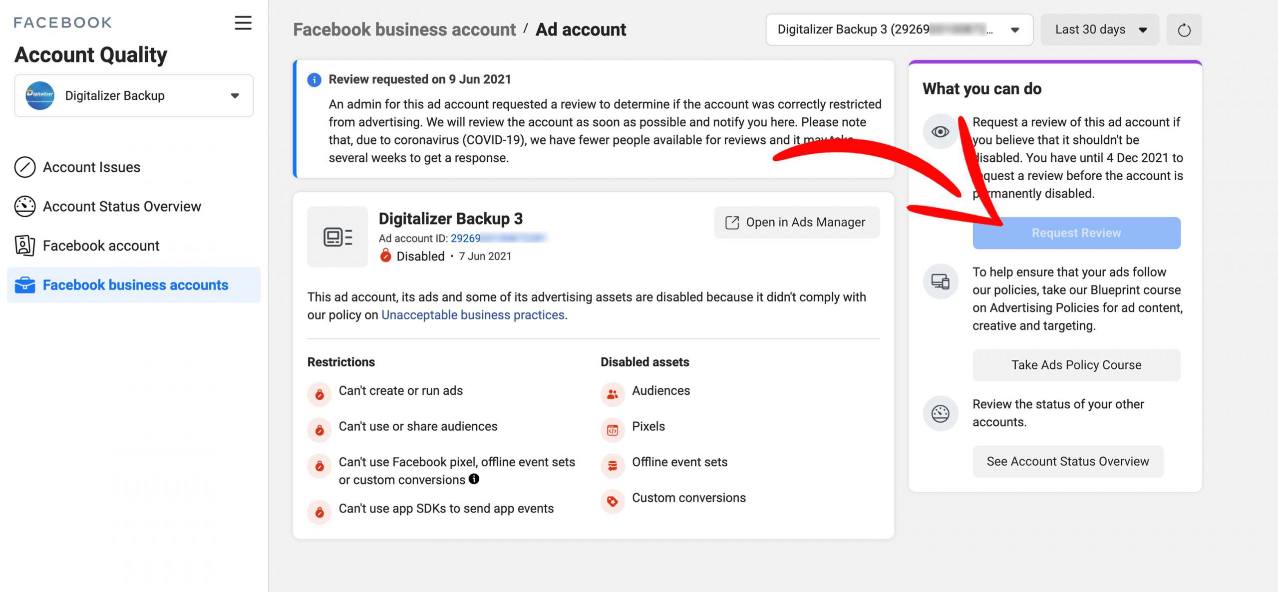
Task: Click the Request Review button
Action: [1076, 233]
